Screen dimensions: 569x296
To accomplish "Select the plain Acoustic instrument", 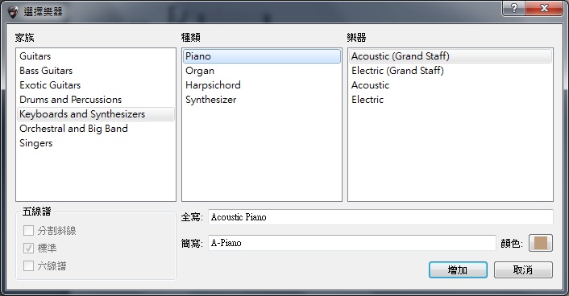I will coord(451,85).
